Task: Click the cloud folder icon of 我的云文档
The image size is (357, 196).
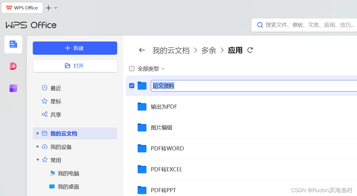Action: (x=45, y=133)
